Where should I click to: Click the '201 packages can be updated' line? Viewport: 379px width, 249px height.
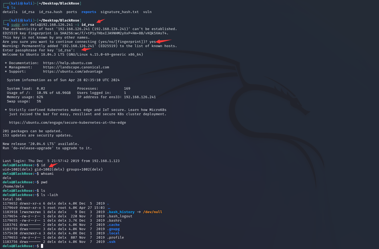pyautogui.click(x=32, y=131)
